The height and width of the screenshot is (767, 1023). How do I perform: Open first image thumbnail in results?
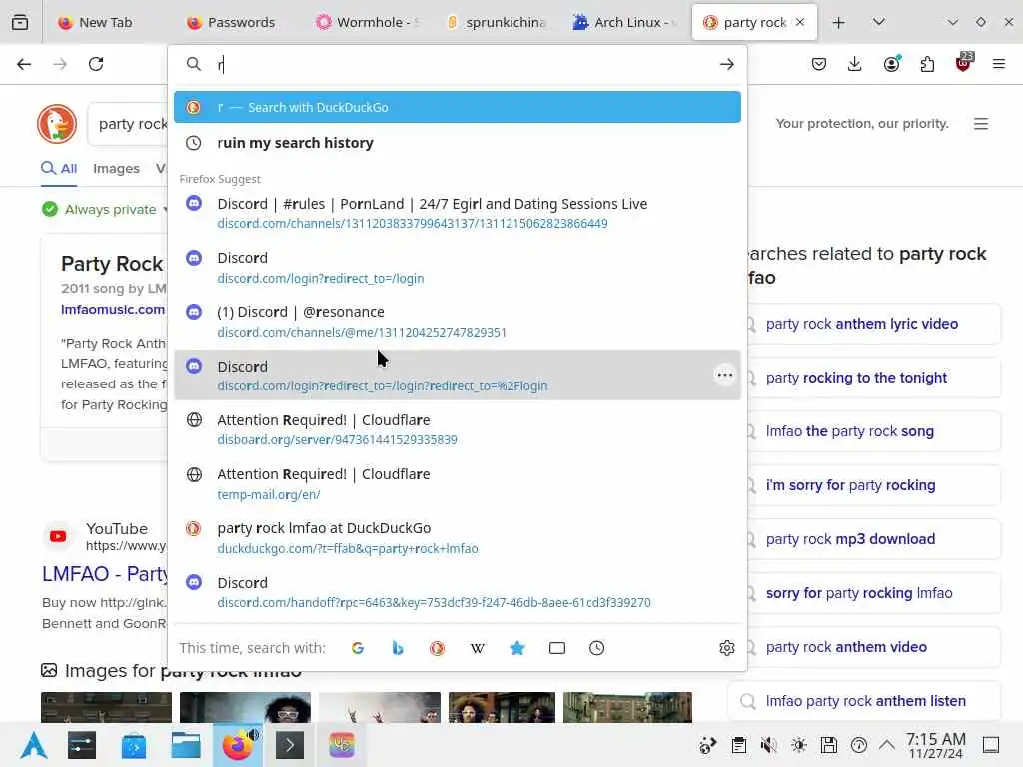point(106,707)
